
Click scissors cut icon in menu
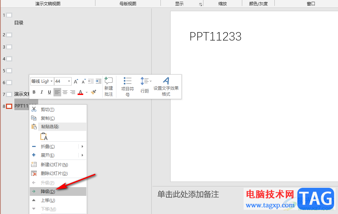34,109
